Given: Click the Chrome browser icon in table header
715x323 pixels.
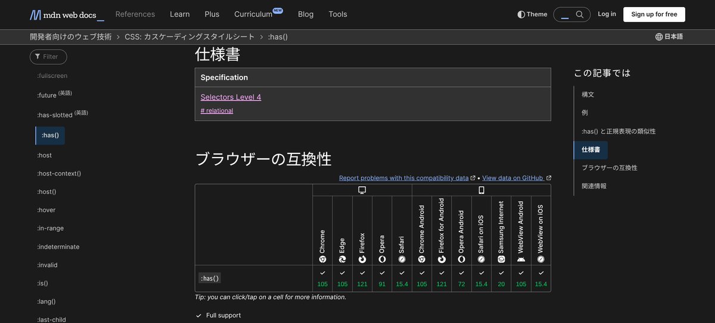Looking at the screenshot, I should click(x=322, y=259).
